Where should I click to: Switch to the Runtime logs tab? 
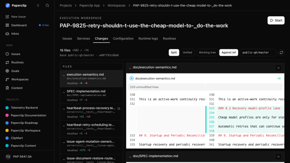click(x=148, y=39)
